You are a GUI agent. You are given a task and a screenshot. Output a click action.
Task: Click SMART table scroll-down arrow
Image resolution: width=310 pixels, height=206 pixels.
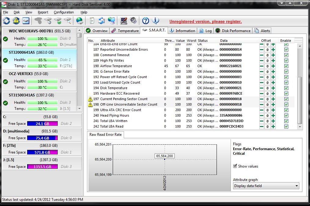(300, 127)
